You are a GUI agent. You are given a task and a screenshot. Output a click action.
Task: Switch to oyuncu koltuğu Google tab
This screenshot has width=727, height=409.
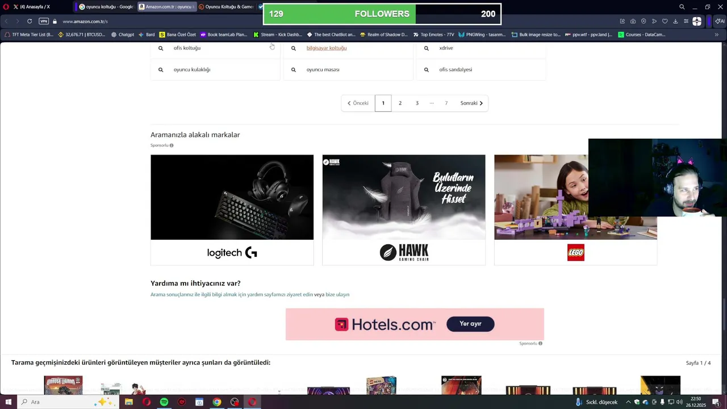[x=106, y=7]
